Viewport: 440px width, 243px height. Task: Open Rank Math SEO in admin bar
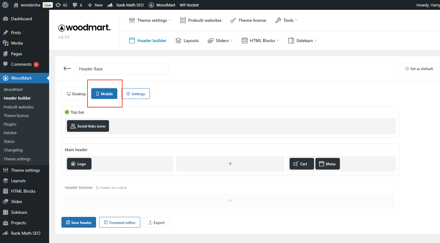point(126,5)
